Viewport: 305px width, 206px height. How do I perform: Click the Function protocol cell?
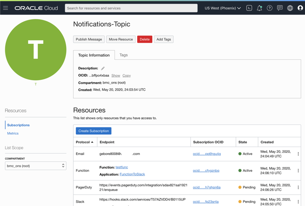(82, 170)
